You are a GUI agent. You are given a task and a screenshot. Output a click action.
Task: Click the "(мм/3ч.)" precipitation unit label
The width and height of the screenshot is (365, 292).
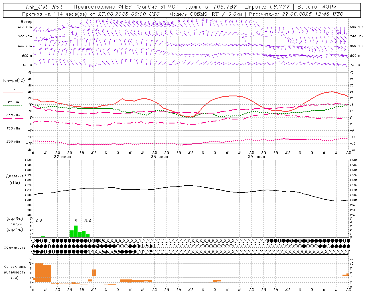15,219
